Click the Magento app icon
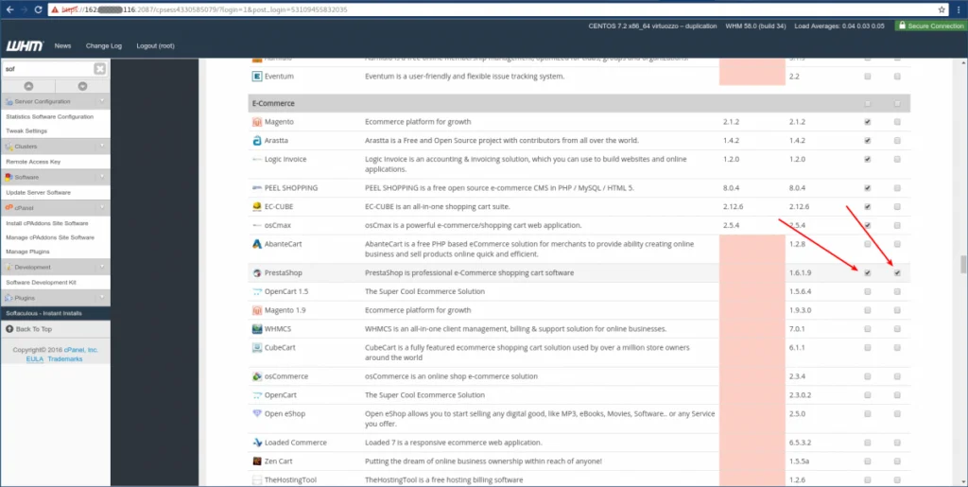The image size is (968, 487). (x=257, y=122)
